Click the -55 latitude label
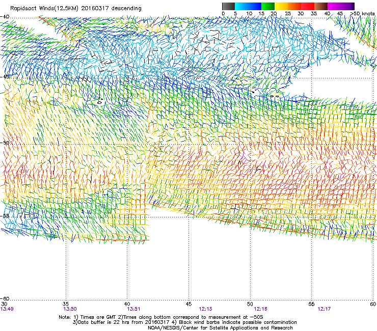The width and height of the screenshot is (377, 331). 5,216
